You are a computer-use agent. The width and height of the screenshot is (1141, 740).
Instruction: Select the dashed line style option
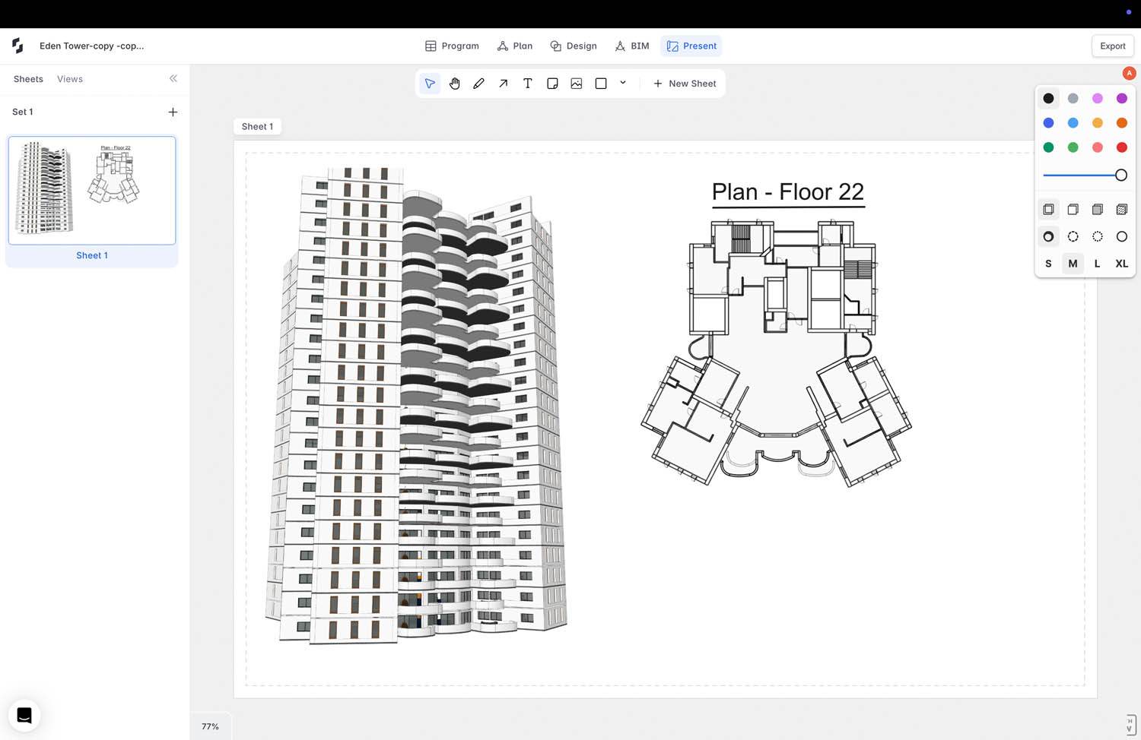pos(1073,236)
